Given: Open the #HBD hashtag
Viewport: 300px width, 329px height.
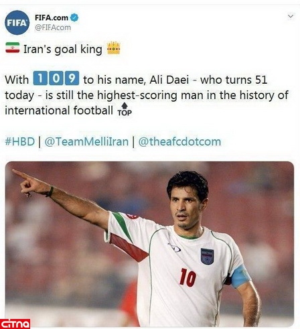Looking at the screenshot, I should point(20,141).
